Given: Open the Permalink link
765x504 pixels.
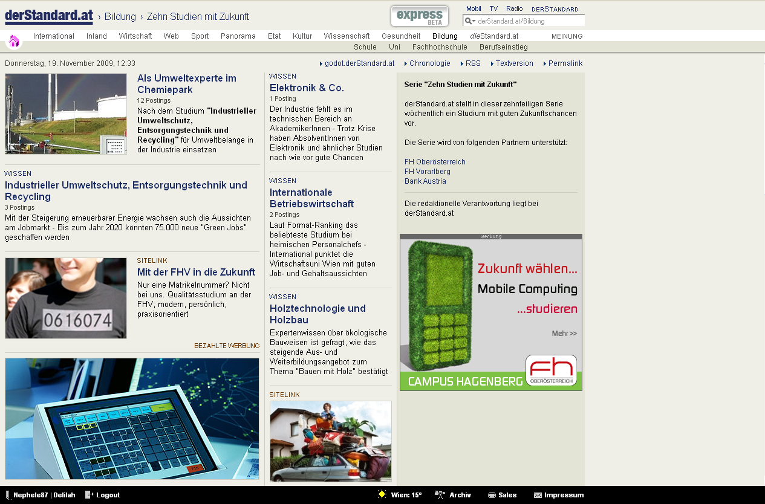Looking at the screenshot, I should click(565, 63).
